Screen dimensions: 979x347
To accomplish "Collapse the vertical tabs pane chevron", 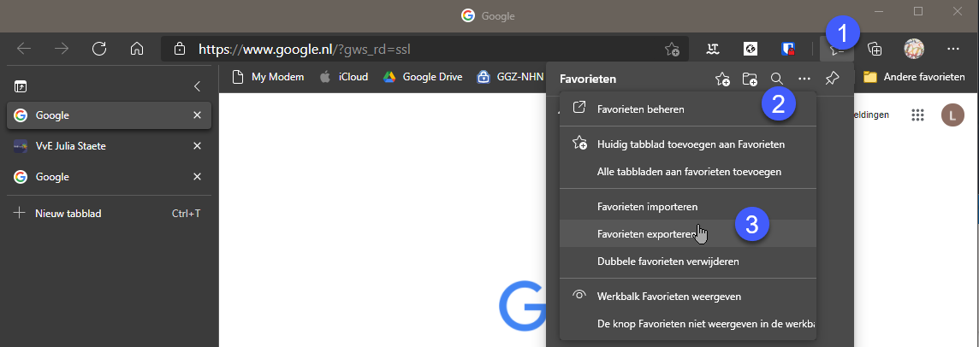I will (x=198, y=86).
